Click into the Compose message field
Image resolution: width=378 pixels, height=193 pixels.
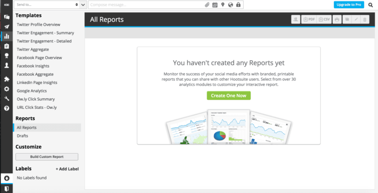click(146, 5)
